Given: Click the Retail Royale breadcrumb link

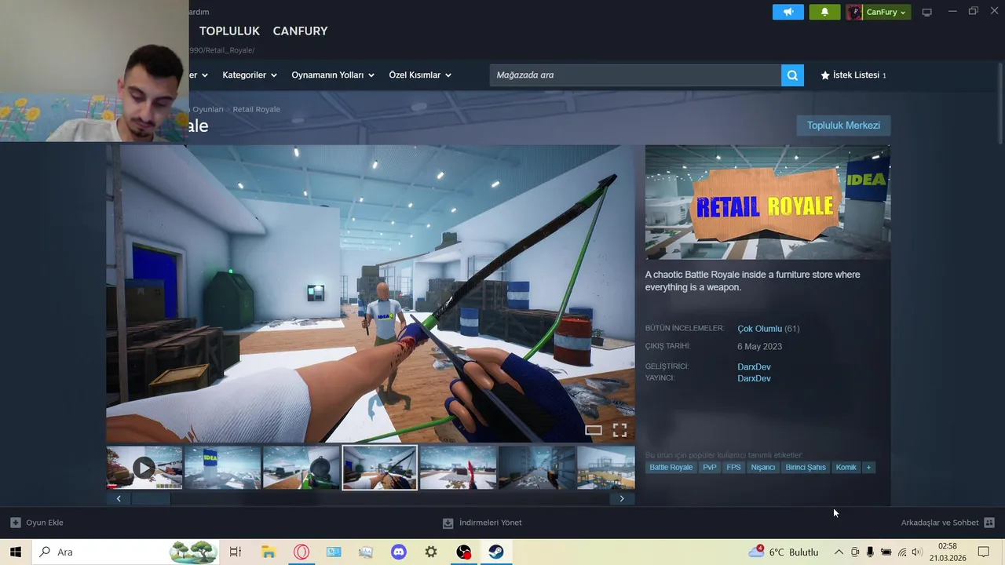Looking at the screenshot, I should (x=256, y=109).
